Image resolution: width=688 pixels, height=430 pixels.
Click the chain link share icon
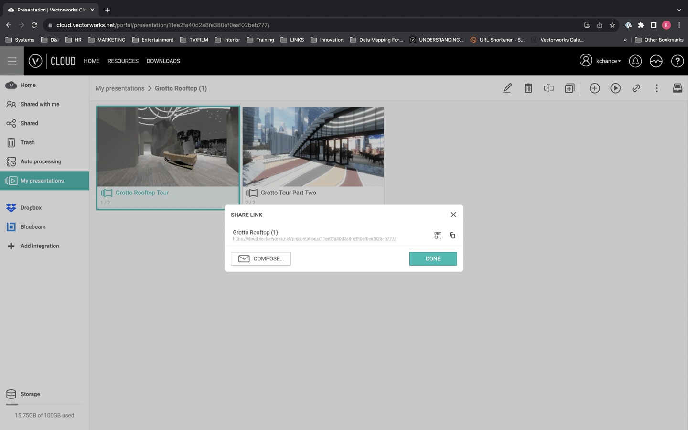[x=636, y=88]
